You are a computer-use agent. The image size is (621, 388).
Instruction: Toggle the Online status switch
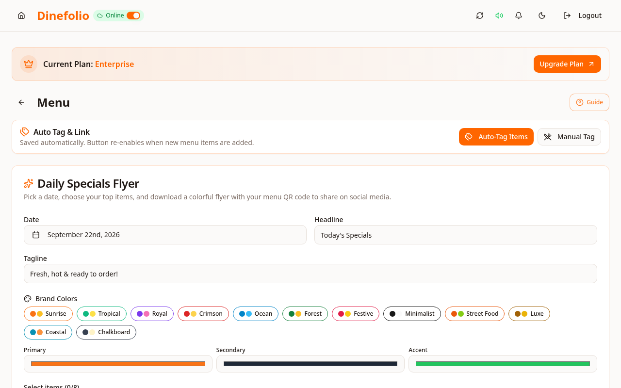(133, 16)
